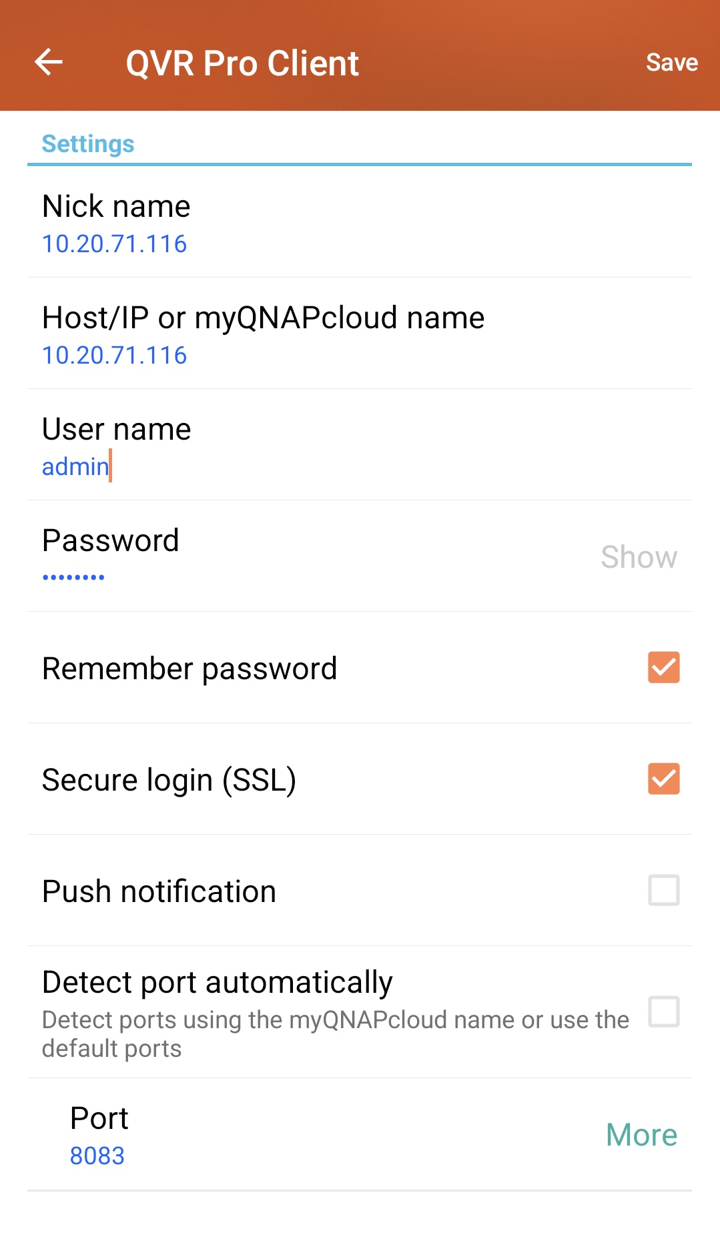Click the User name field containing admin

coord(75,466)
